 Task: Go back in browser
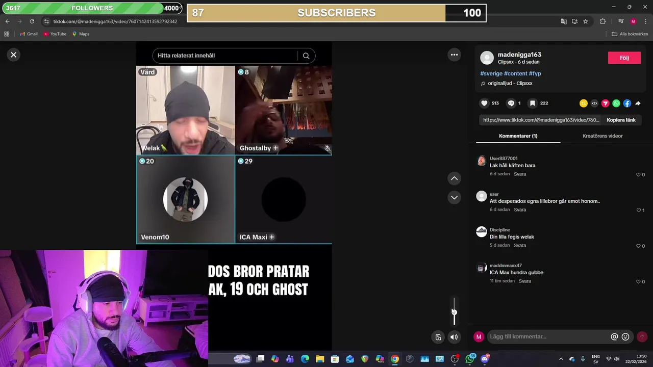point(7,21)
